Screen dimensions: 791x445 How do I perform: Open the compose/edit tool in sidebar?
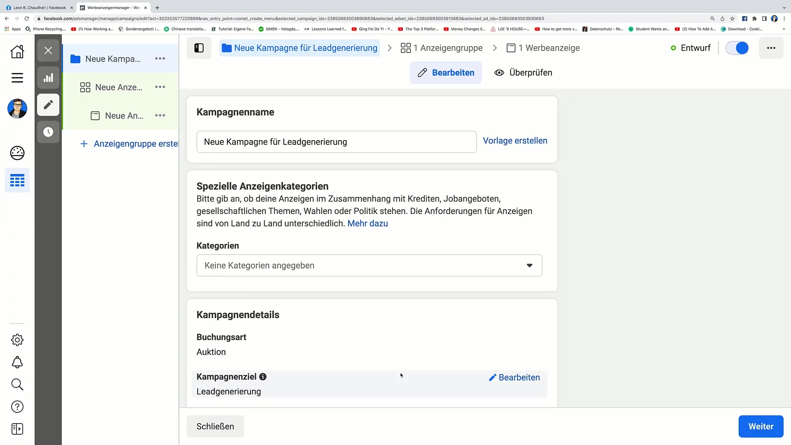click(x=48, y=105)
